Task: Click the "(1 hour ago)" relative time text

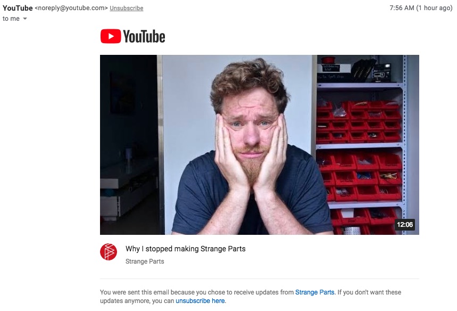Action: click(435, 8)
